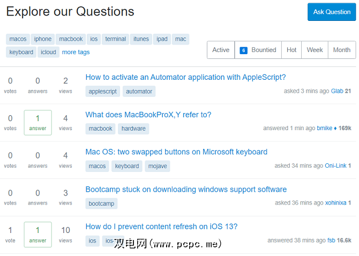Choose the itunes tag
This screenshot has height=256, width=359.
[x=141, y=39]
